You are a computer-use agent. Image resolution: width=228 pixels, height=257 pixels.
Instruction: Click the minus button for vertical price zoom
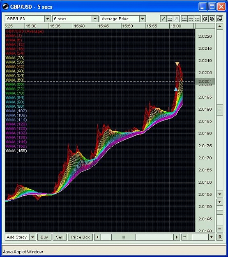[x=220, y=229]
